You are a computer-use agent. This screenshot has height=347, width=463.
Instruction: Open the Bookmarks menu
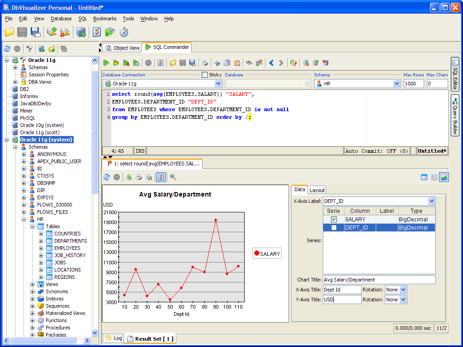tap(104, 19)
